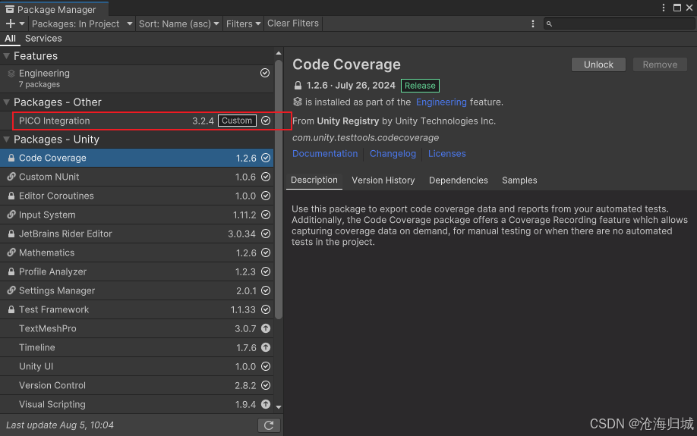Open the Packages: In Project dropdown
697x436 pixels.
pyautogui.click(x=82, y=24)
